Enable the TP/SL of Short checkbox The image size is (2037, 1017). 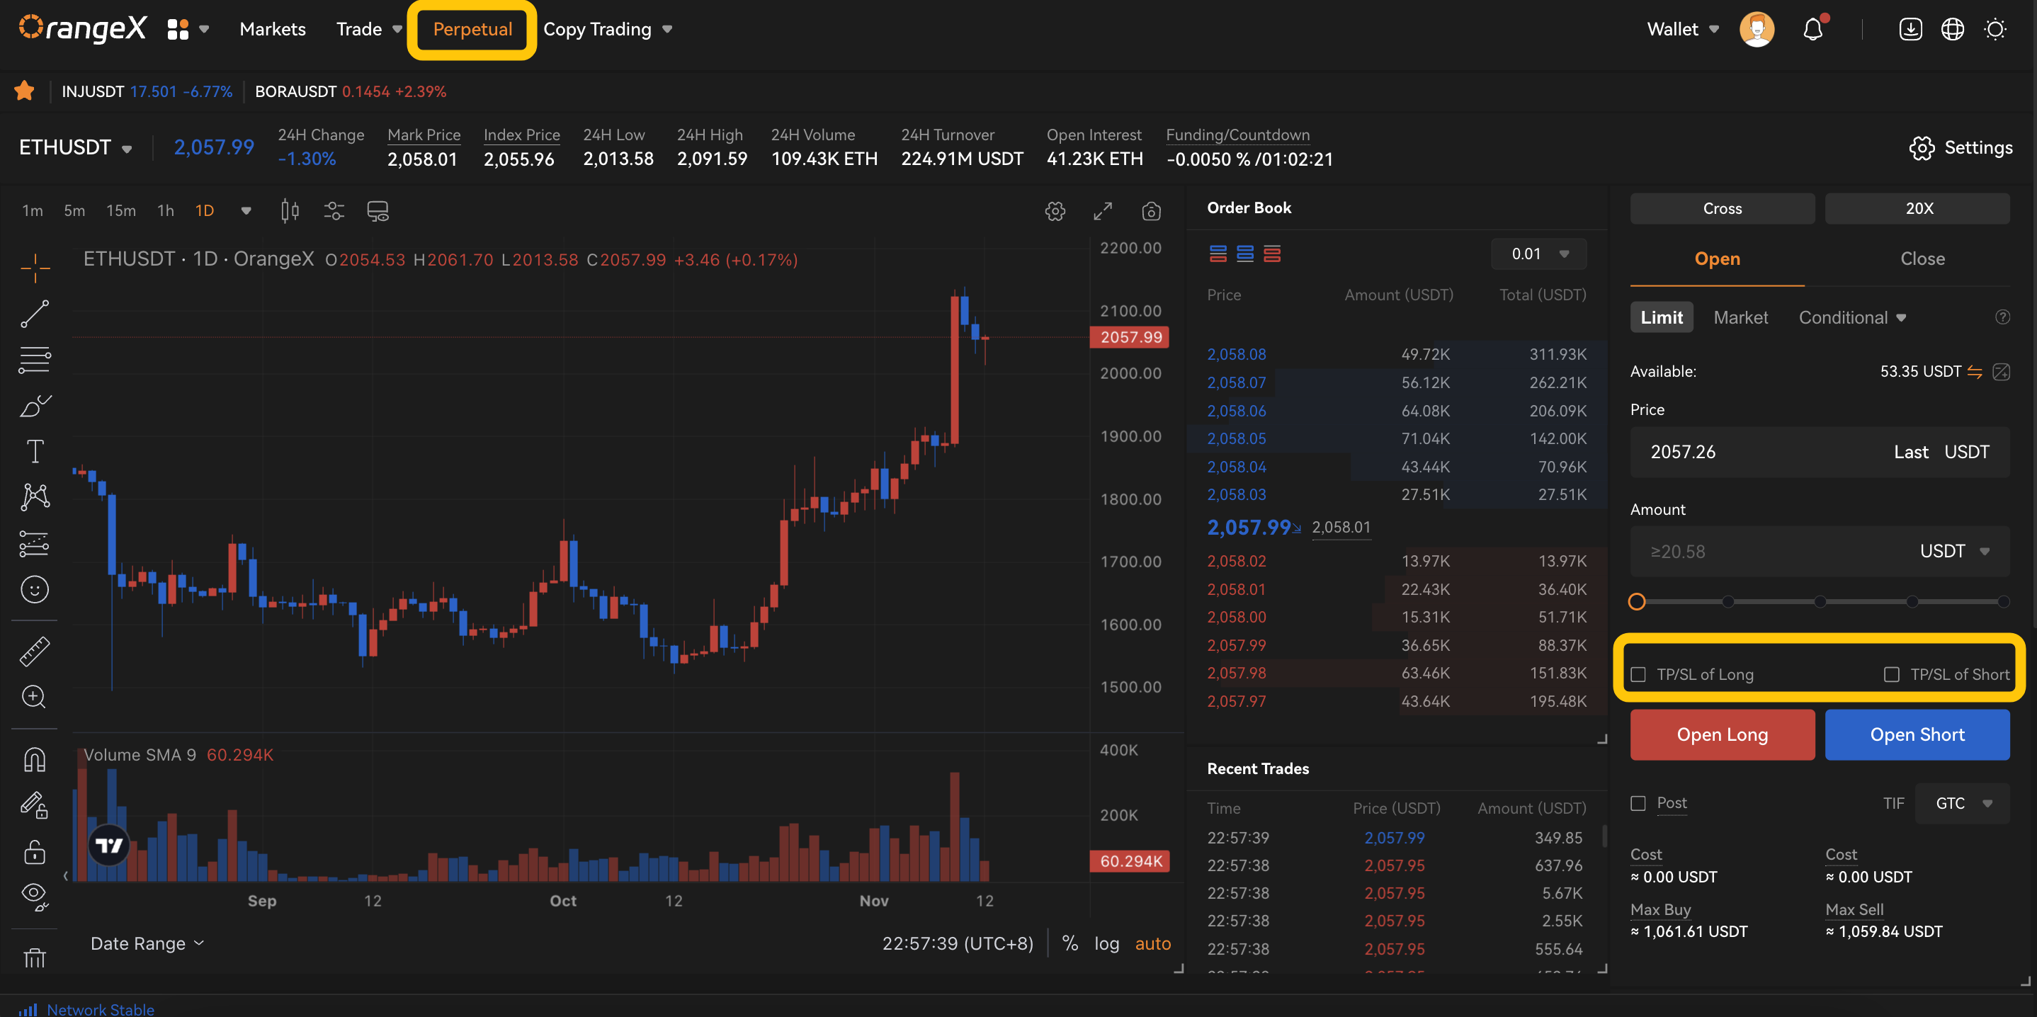click(x=1892, y=674)
